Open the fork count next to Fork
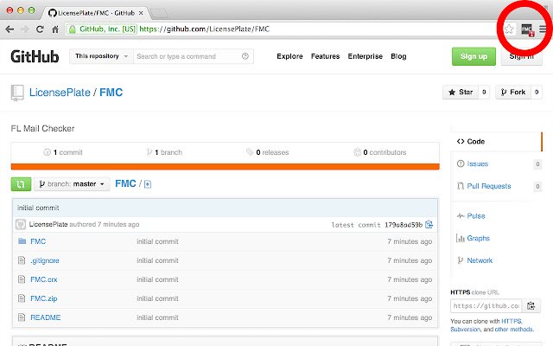Viewport: 553px width, 346px height. 537,93
